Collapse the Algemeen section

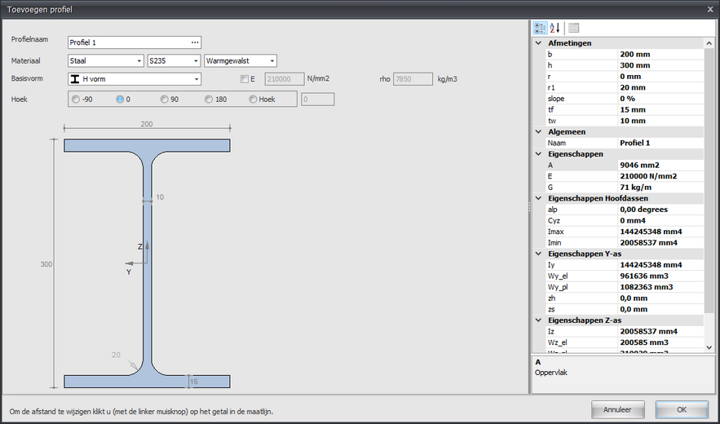click(x=539, y=132)
